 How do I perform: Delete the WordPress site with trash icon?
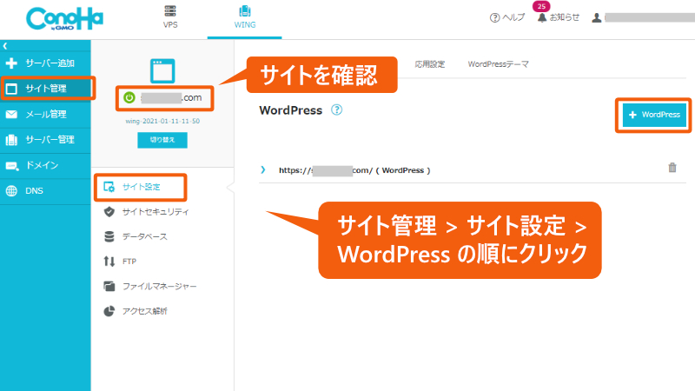(672, 168)
